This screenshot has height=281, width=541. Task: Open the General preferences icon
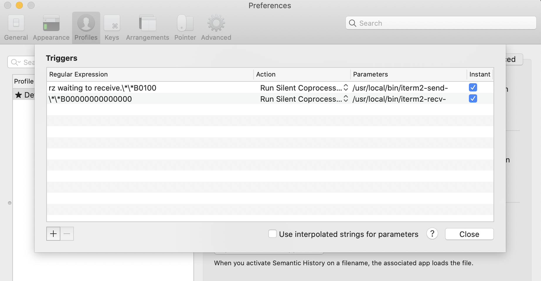click(x=16, y=23)
